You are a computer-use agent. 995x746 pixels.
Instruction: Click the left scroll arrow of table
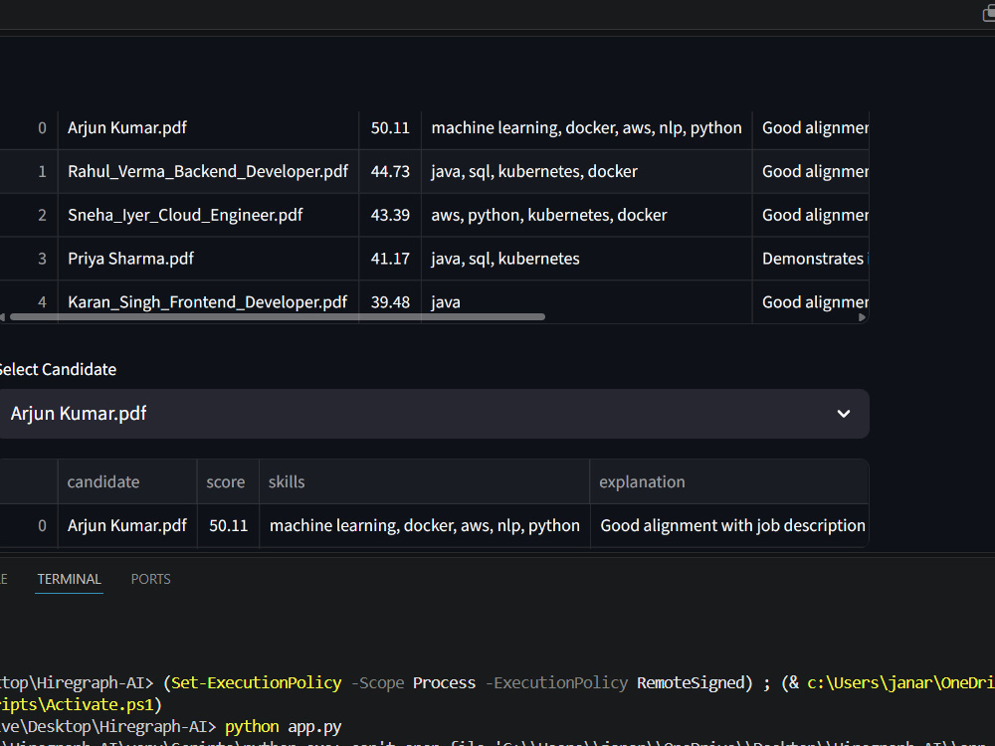(x=3, y=317)
